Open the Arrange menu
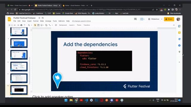Viewport: 191px width, 107px height. 48,21
